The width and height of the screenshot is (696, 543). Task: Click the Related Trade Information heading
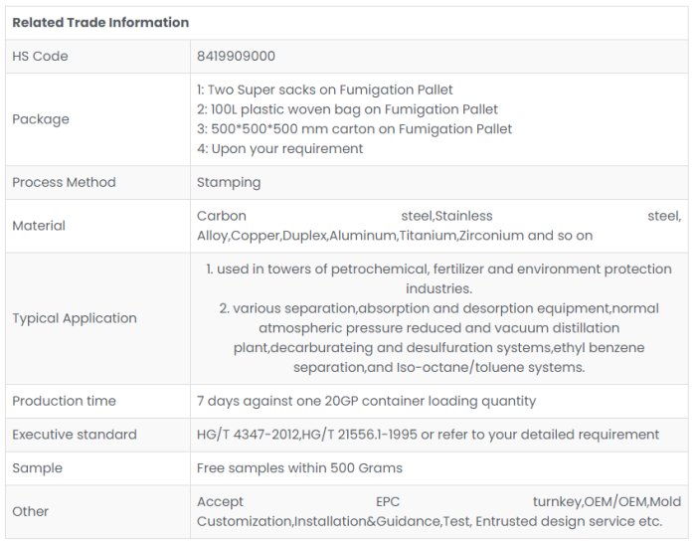point(100,23)
